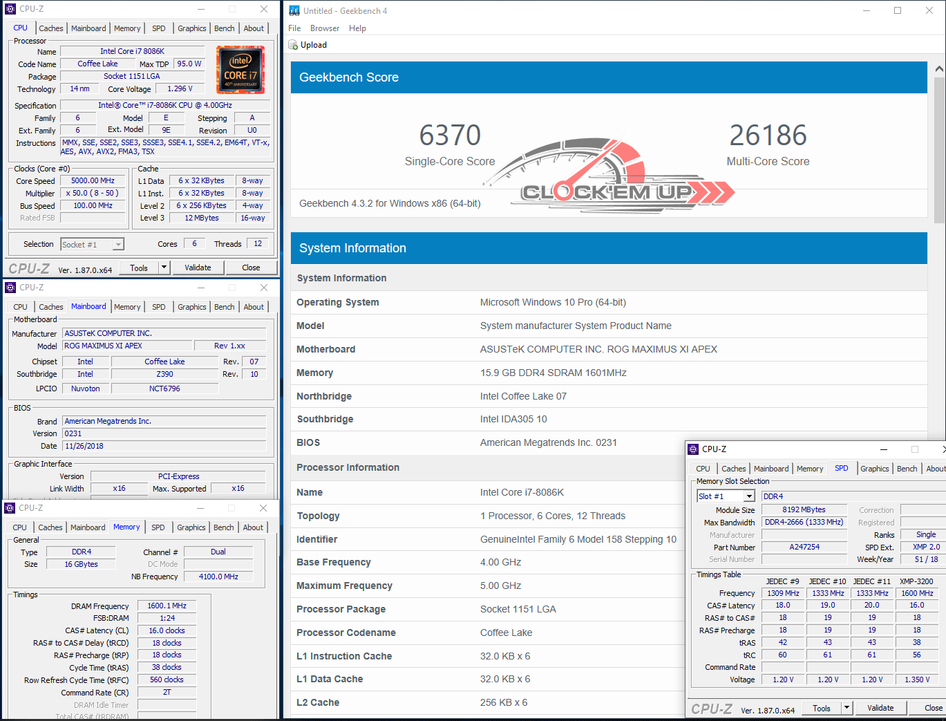Maximize the Geekbench 4 window
Image resolution: width=946 pixels, height=721 pixels.
898,10
